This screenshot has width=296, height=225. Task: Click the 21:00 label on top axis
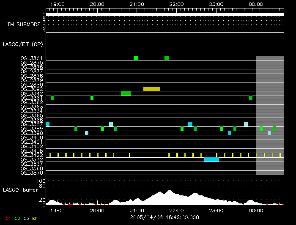[x=136, y=4]
